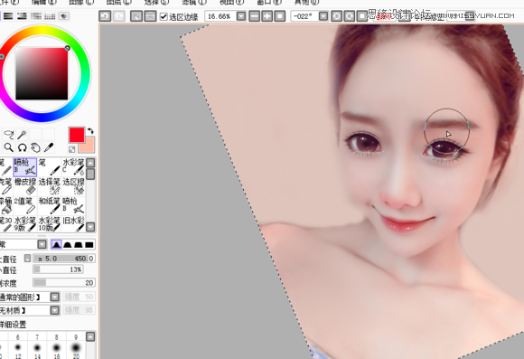Click the brush size slider showing 450.0
Image resolution: width=524 pixels, height=359 pixels.
click(64, 259)
